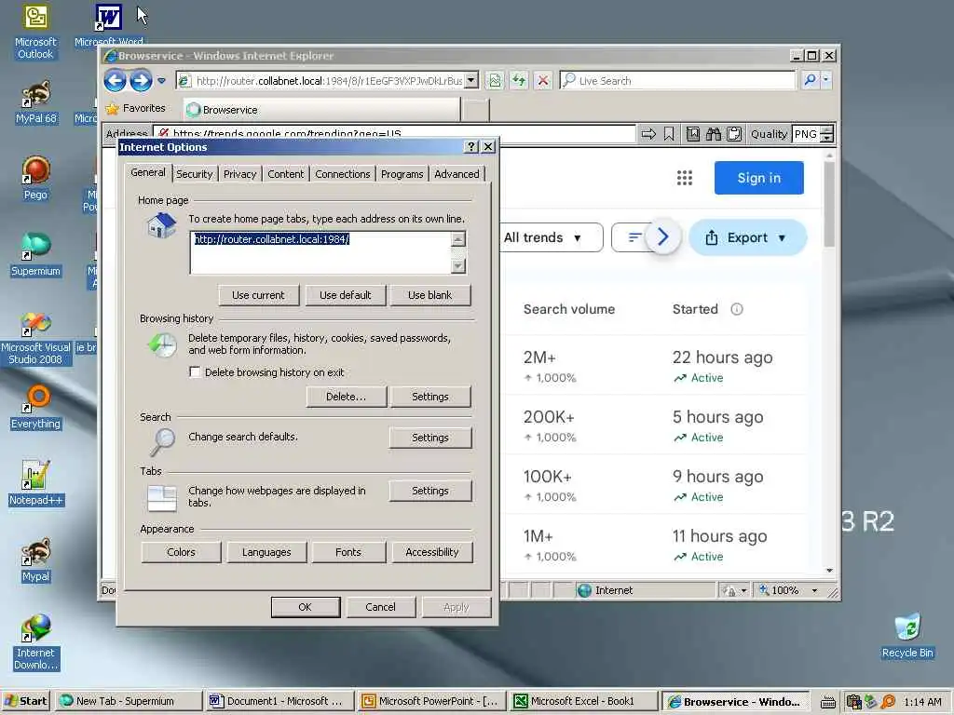Switch to the Programs tab
The width and height of the screenshot is (954, 715).
tap(402, 174)
